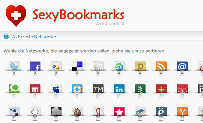Click the Aktivierte Netzwerke section heading
Screen dimensions: 203x123
(x=34, y=37)
